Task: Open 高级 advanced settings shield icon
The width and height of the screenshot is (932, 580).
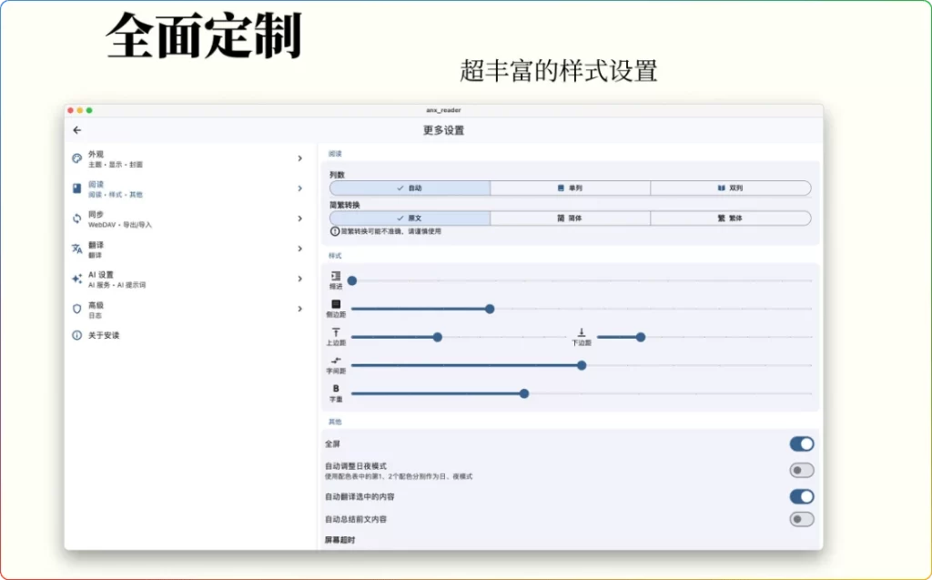Action: (76, 305)
